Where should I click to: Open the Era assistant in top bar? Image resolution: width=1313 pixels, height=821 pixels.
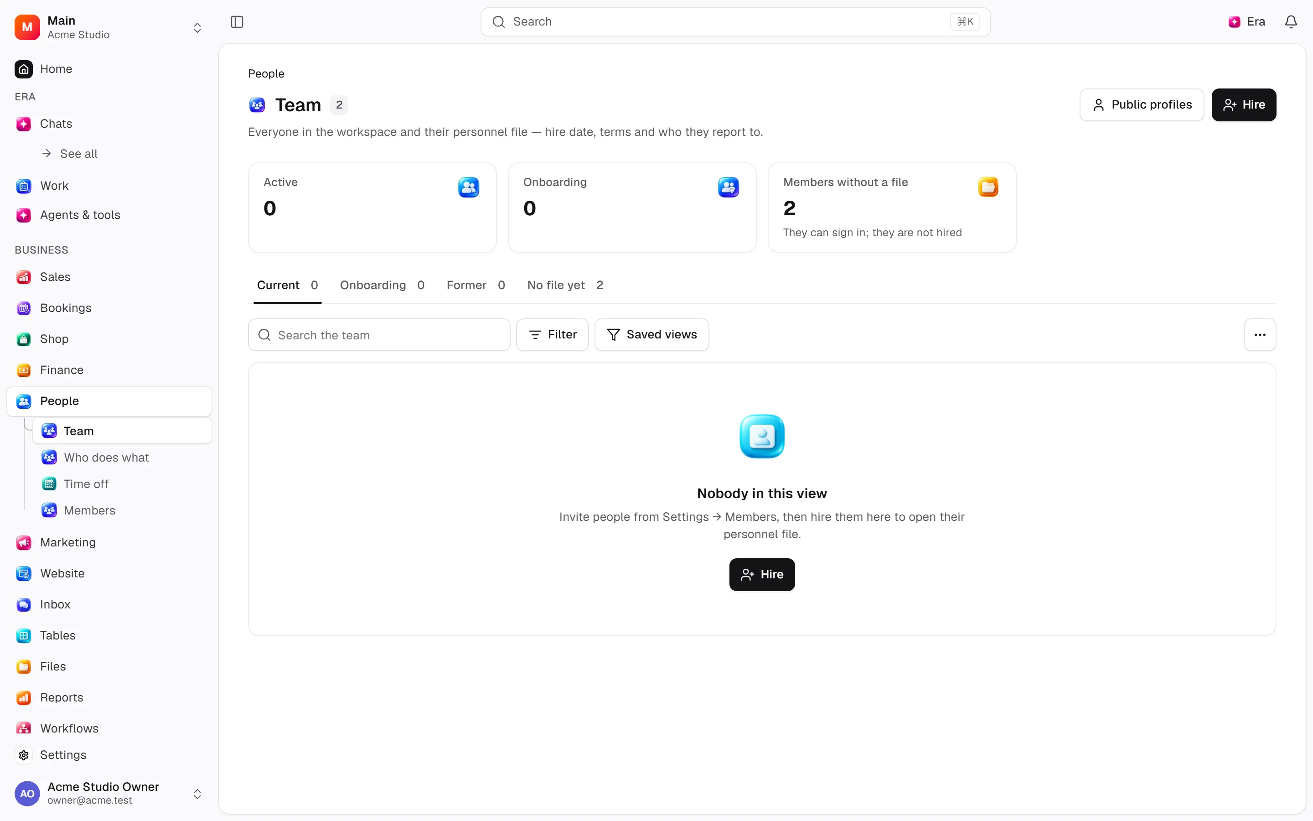(x=1247, y=22)
